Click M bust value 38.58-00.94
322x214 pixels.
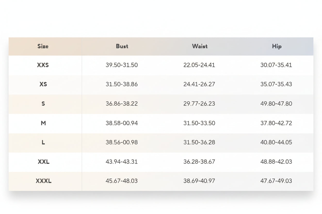point(122,123)
